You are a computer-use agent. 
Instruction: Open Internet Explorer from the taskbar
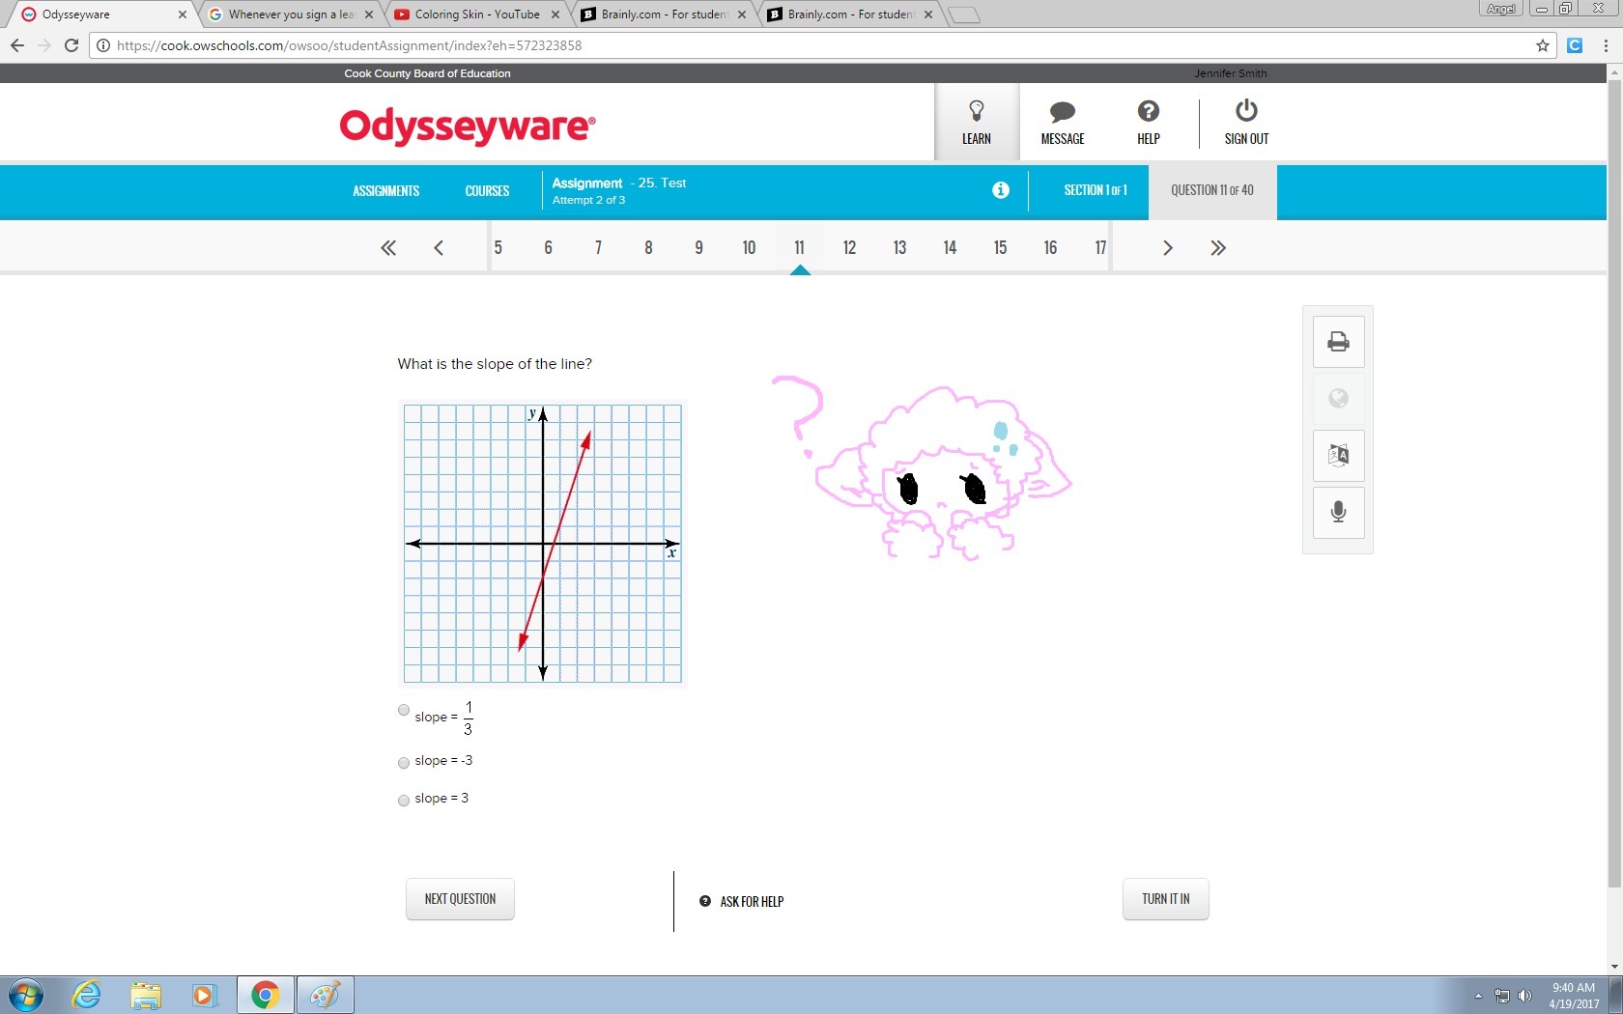(x=86, y=995)
